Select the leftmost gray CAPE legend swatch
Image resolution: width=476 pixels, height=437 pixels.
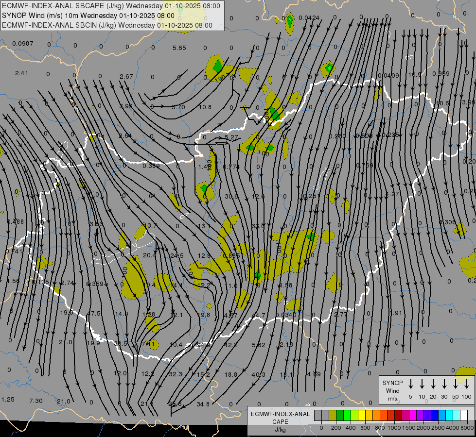318,415
